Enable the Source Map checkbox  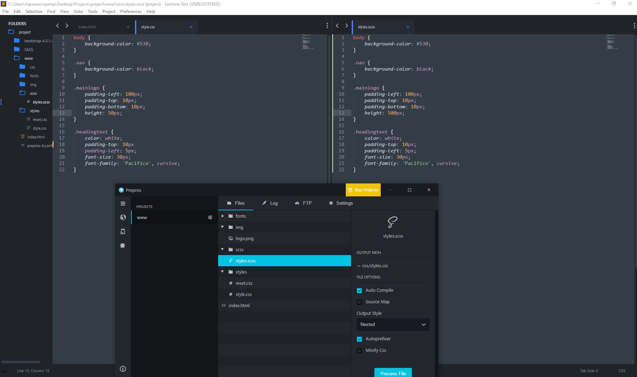359,302
